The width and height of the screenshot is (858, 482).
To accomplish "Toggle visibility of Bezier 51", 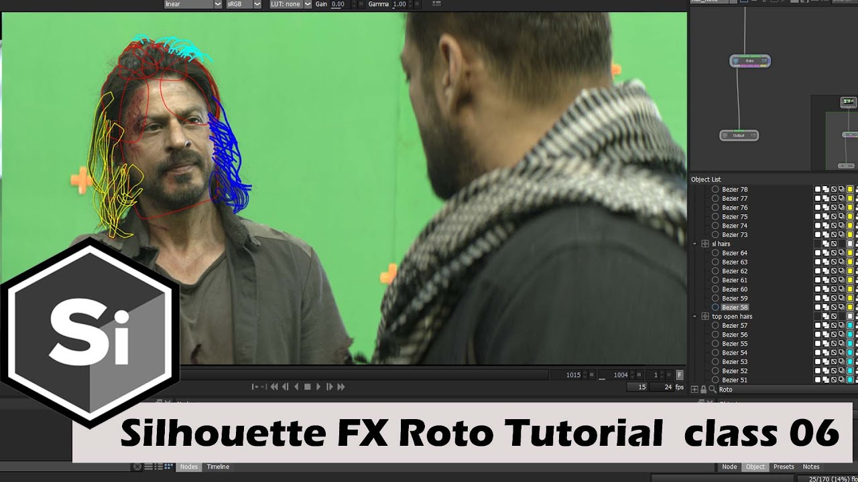I will [x=818, y=380].
